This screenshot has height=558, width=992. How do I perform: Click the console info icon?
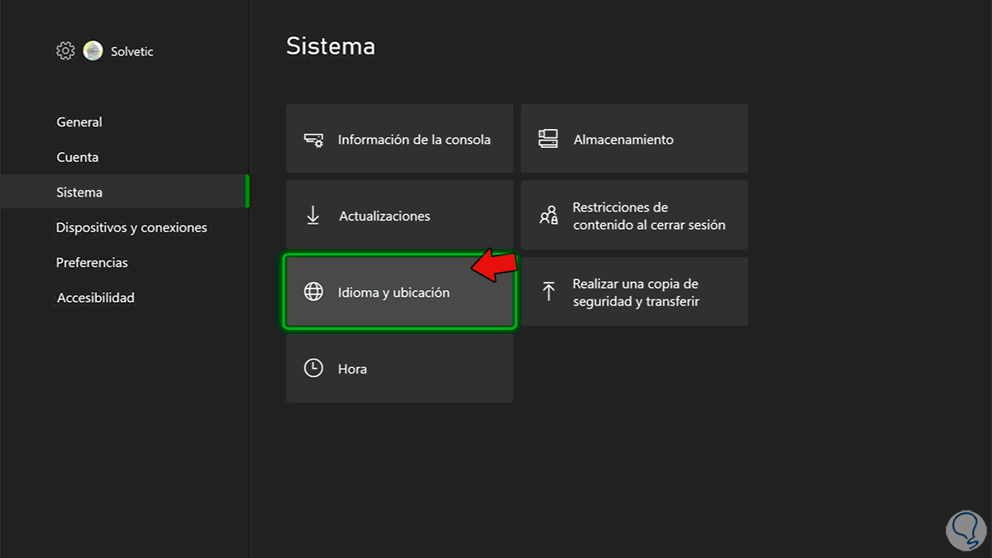coord(313,140)
